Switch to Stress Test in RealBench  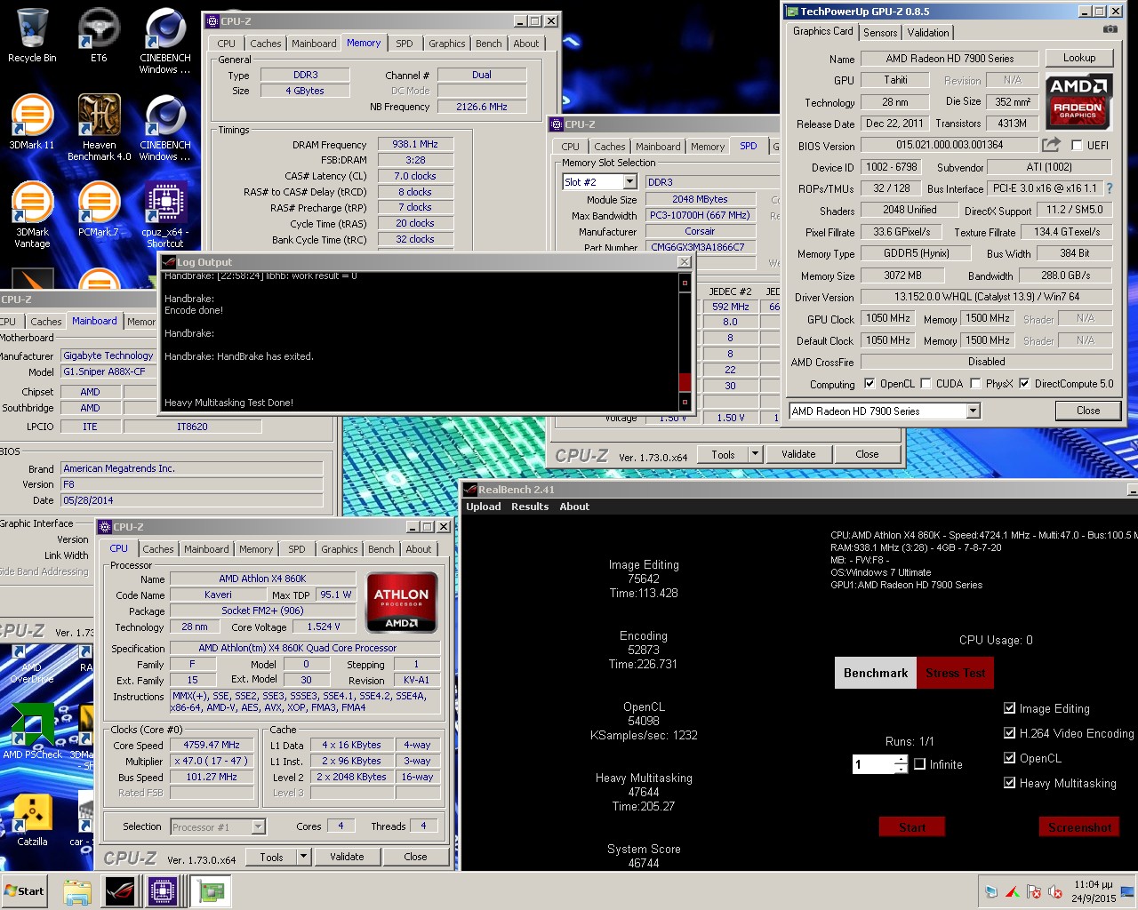(955, 673)
